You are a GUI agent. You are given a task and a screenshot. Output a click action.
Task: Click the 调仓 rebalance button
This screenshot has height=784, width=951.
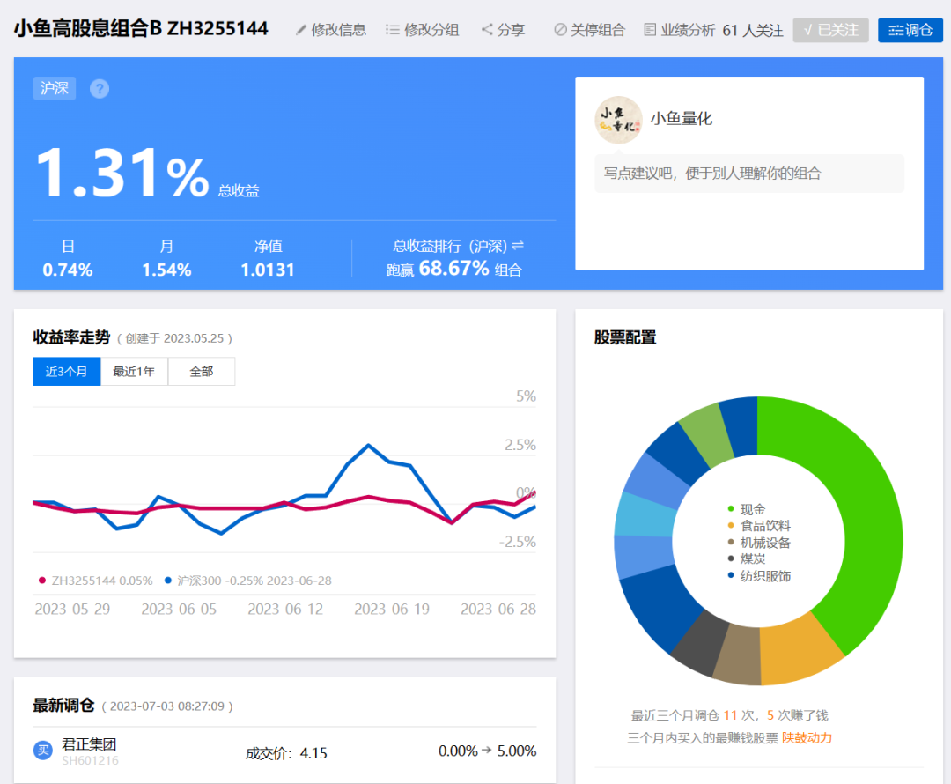pyautogui.click(x=910, y=30)
